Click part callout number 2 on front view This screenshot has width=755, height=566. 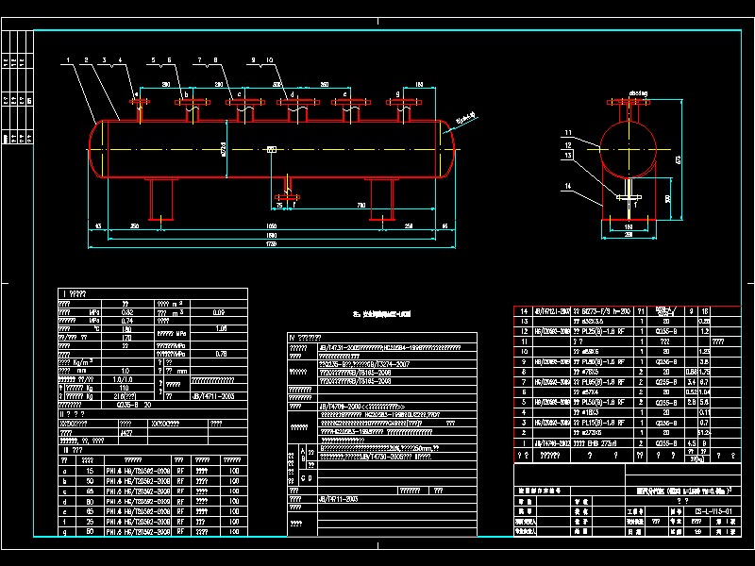86,60
